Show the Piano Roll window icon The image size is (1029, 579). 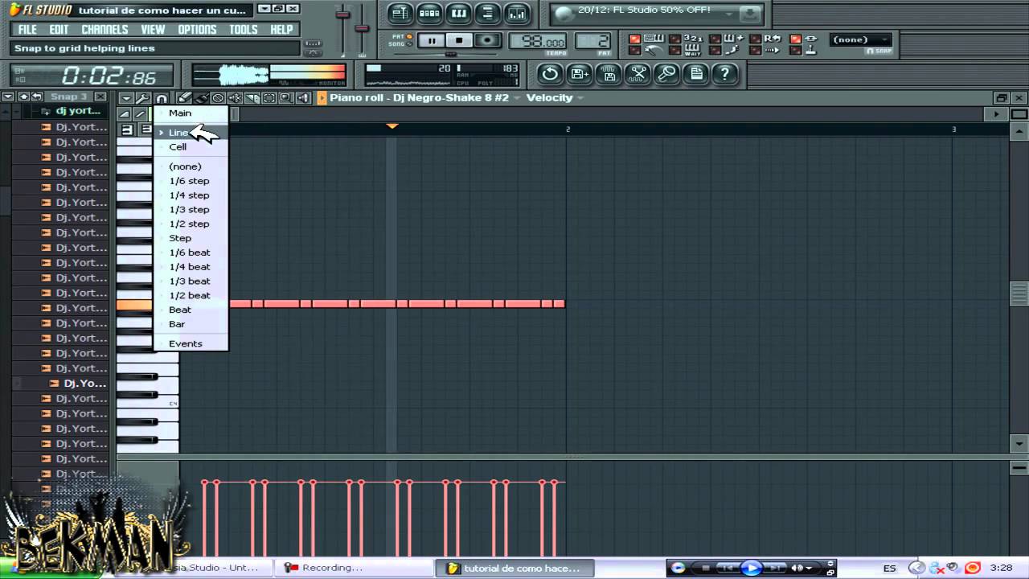coord(458,13)
